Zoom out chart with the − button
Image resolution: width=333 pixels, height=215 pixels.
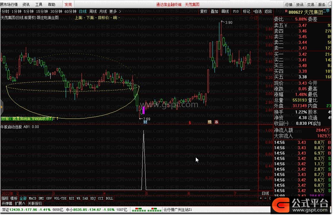265,198
